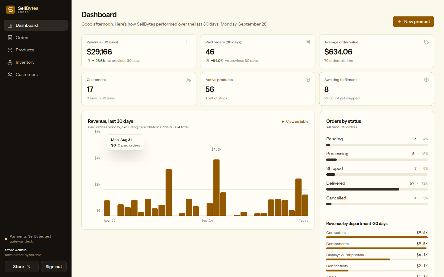Click the Processing status progress bar
The width and height of the screenshot is (444, 277).
click(x=377, y=160)
